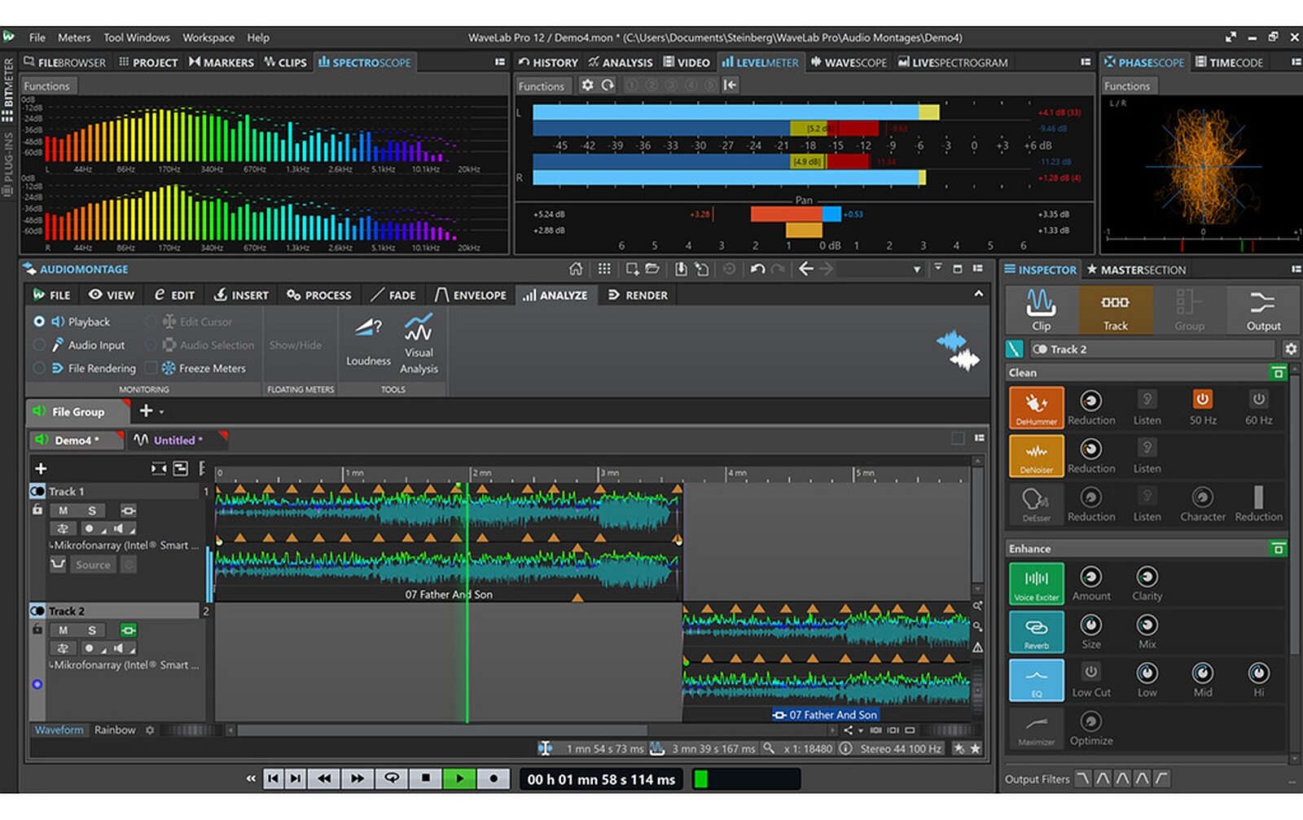1303x820 pixels.
Task: Solo Track 1 with S button
Action: [92, 511]
